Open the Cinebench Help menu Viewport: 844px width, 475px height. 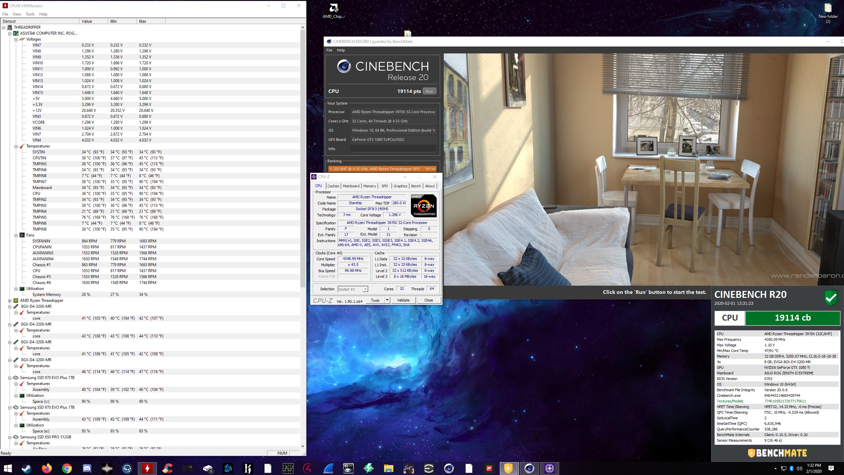(x=341, y=50)
